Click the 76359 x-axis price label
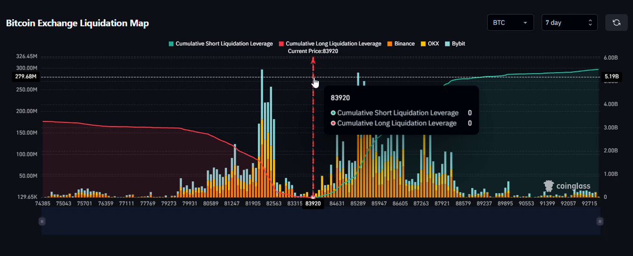This screenshot has height=256, width=633. [106, 204]
